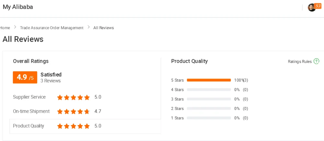Click the Supplier Service star rating
Screen dimensions: 324x141
tap(74, 97)
